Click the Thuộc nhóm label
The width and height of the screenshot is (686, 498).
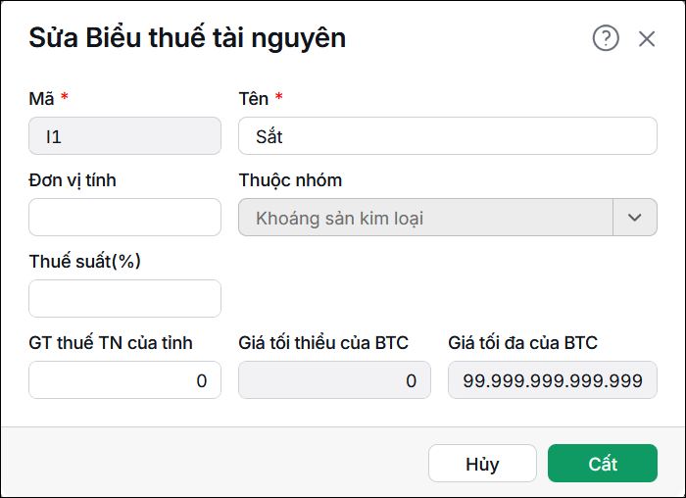tap(290, 180)
